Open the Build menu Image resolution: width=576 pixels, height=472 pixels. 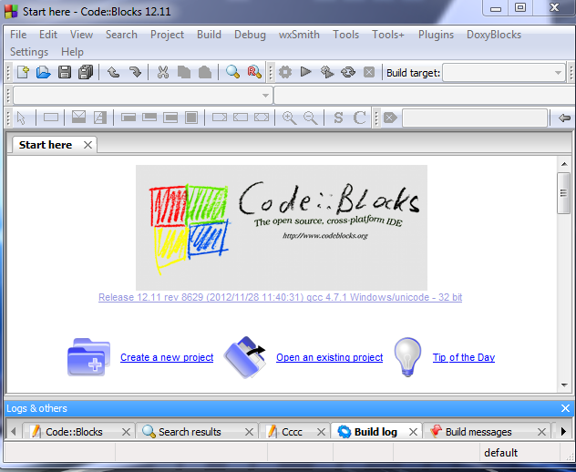209,35
